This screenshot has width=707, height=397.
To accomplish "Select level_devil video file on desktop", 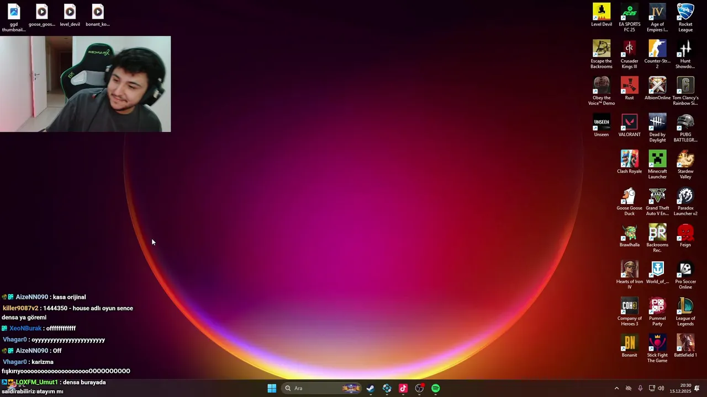I will point(70,15).
